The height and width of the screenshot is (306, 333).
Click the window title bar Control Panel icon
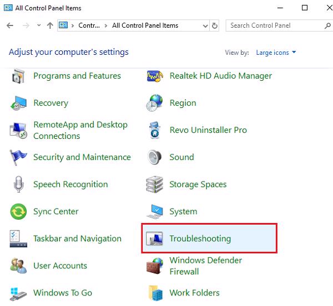(x=8, y=8)
